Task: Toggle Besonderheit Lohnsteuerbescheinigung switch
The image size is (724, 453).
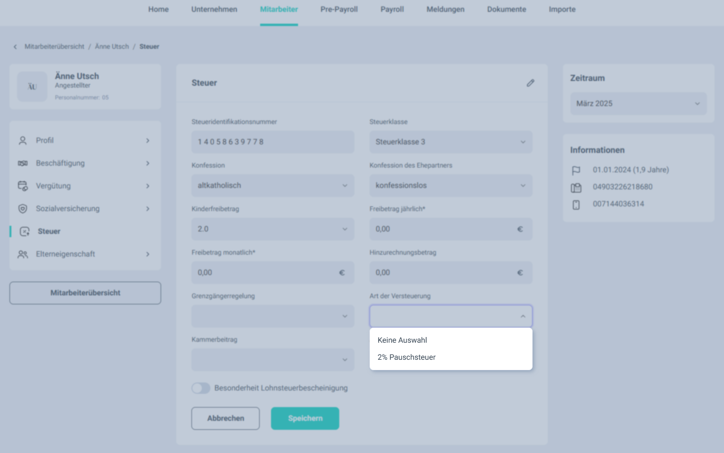Action: pos(201,388)
